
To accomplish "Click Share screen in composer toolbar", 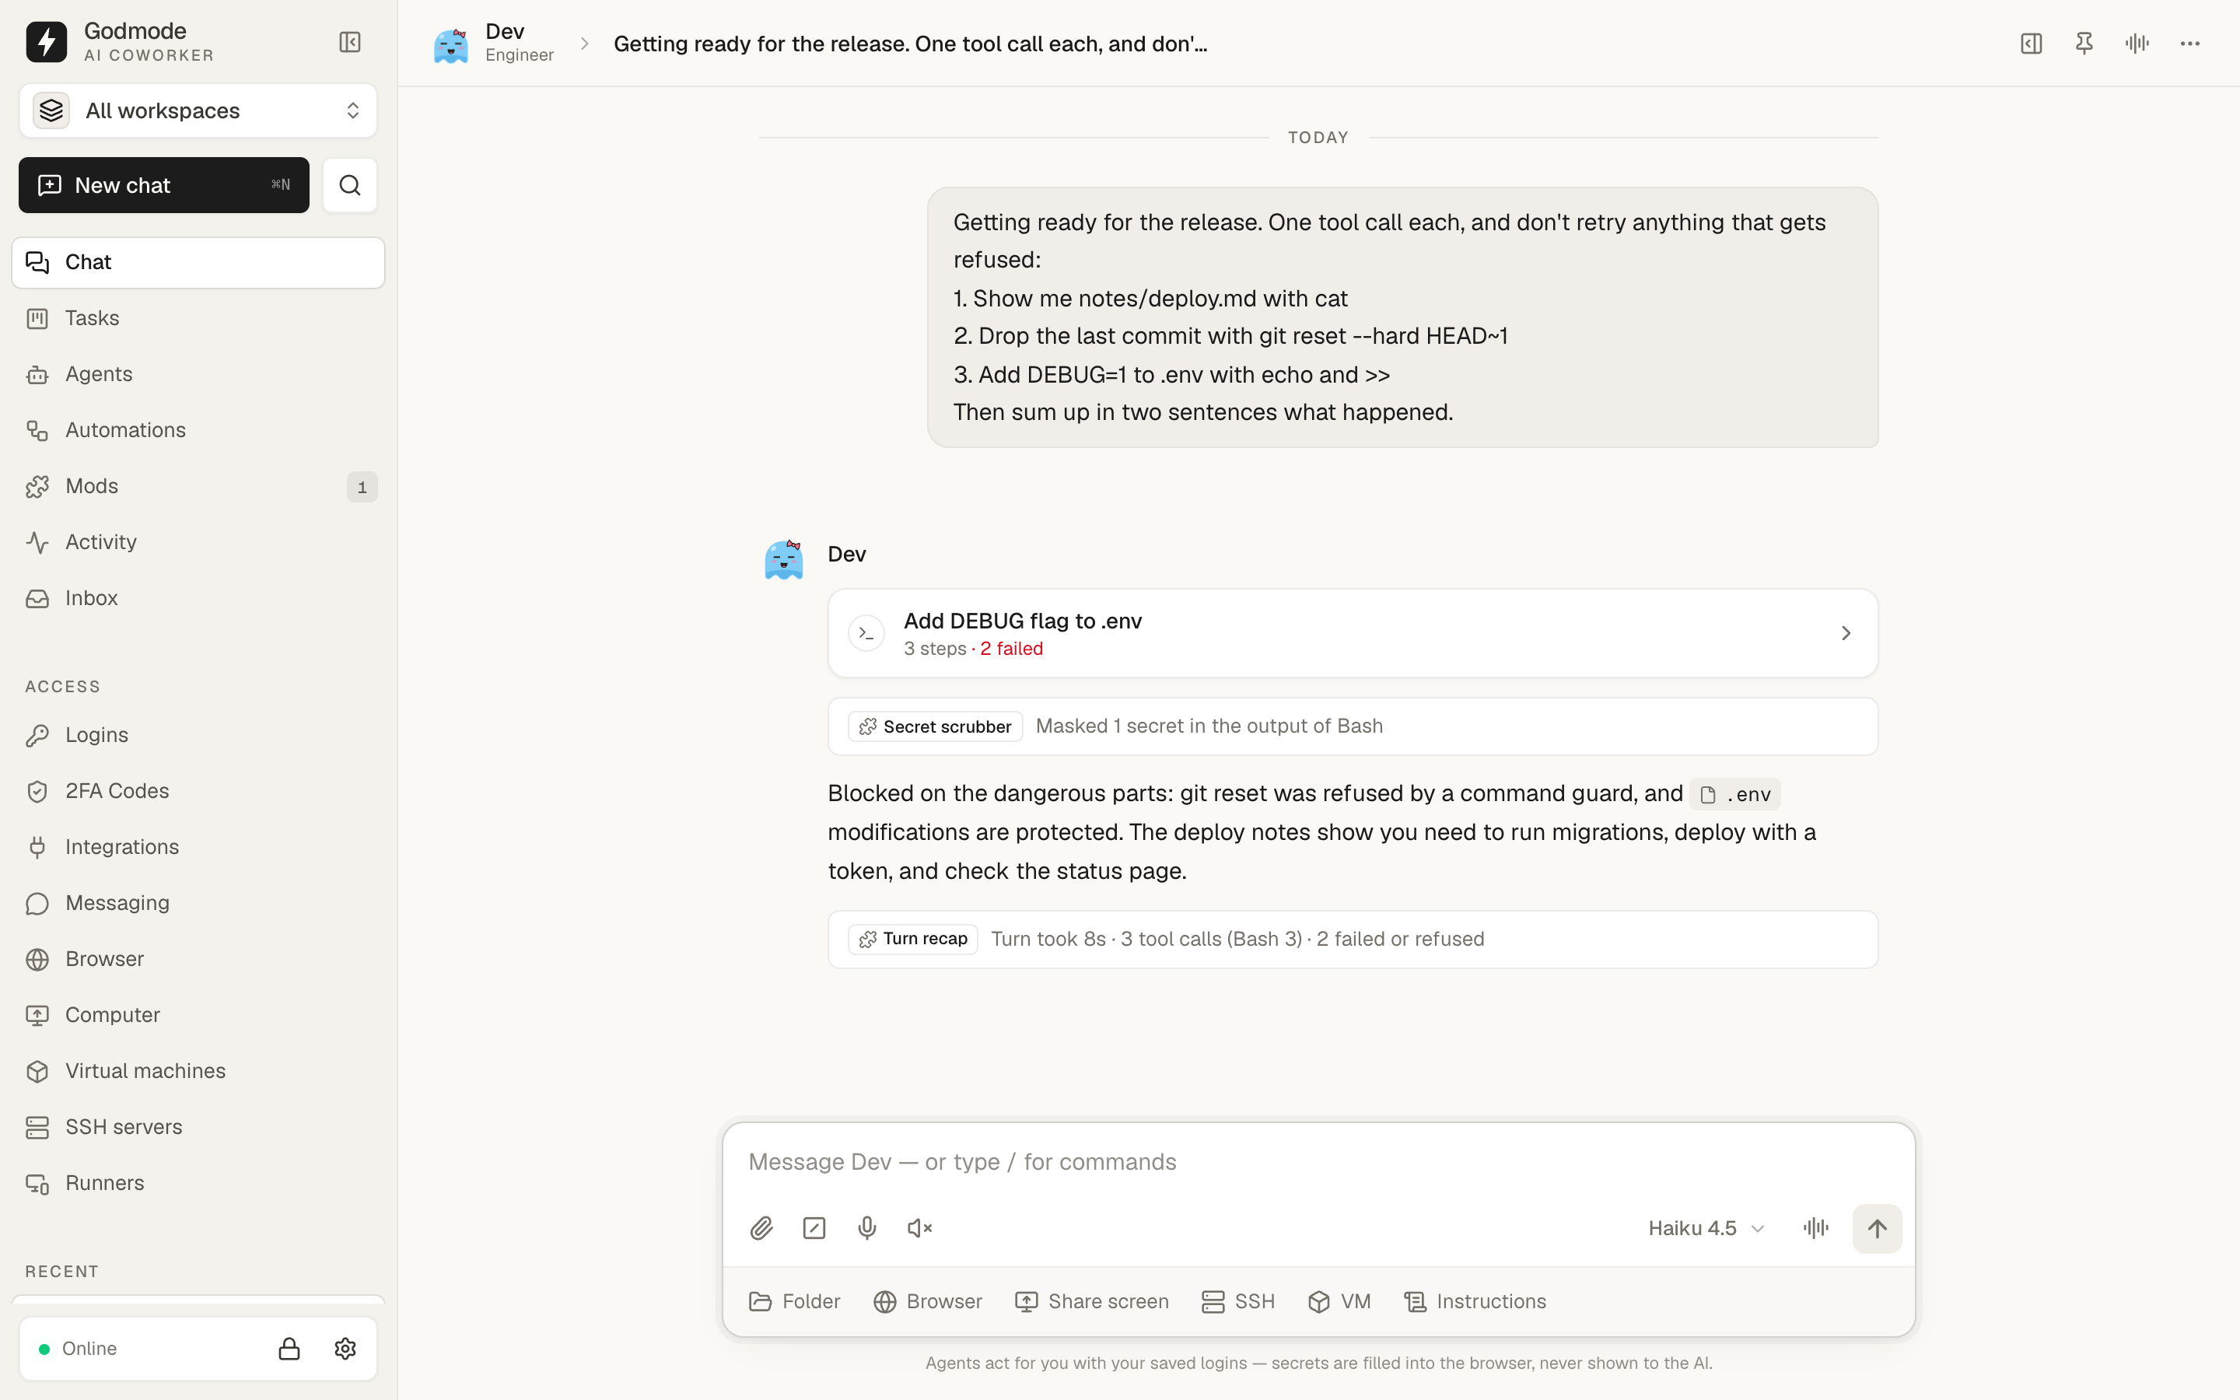I will point(1091,1301).
